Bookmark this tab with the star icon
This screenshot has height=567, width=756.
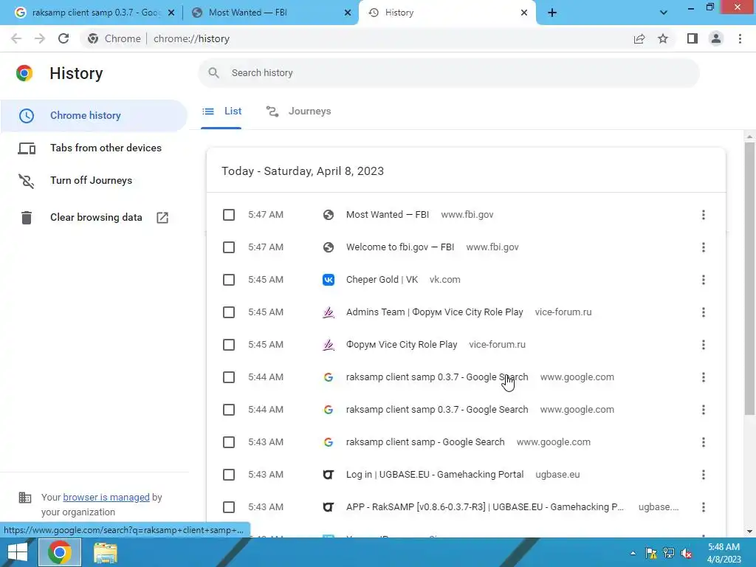pyautogui.click(x=663, y=38)
